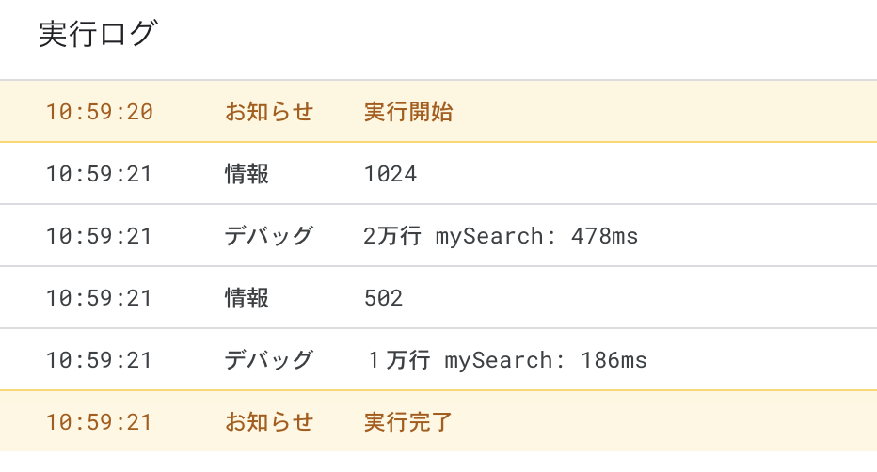Select the 情報 label beside 502
Viewport: 877px width, 472px height.
(x=247, y=298)
